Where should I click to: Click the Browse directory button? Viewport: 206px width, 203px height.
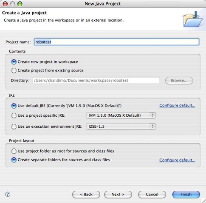coord(179,80)
